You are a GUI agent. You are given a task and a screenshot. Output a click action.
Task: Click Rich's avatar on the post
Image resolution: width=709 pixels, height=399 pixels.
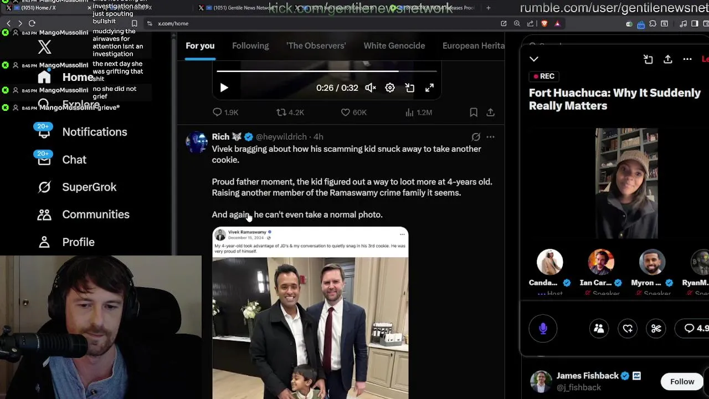tap(196, 143)
